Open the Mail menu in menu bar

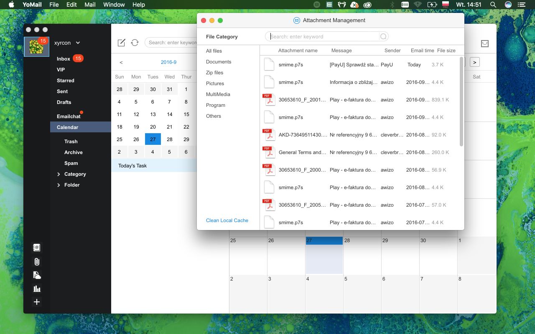(x=90, y=5)
